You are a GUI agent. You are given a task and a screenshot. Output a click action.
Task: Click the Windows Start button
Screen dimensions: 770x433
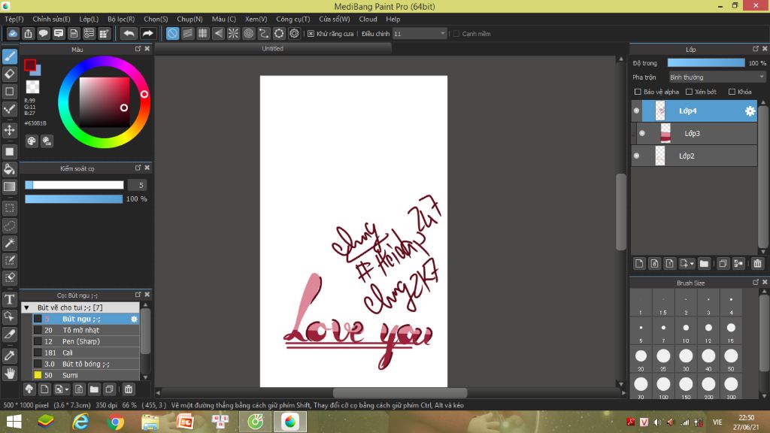pyautogui.click(x=14, y=422)
